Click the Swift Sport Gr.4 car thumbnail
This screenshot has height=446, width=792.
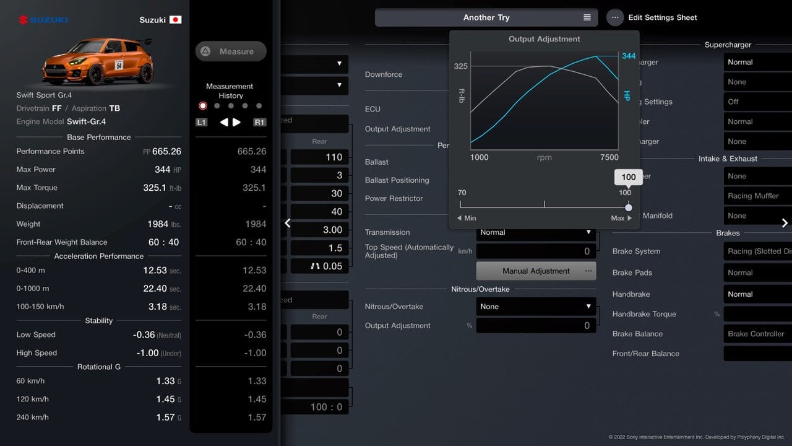point(98,61)
